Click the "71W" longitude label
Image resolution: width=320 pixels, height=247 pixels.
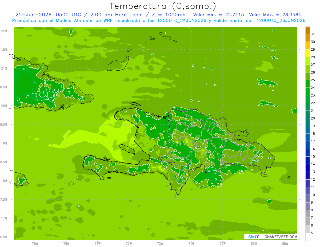click(x=191, y=243)
